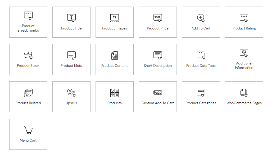The height and width of the screenshot is (155, 271).
Task: Click the Product Rating stars icon
Action: [244, 18]
